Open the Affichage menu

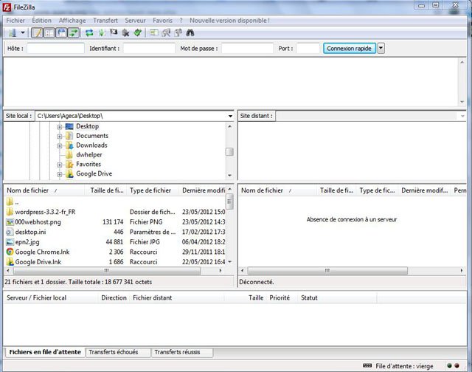(72, 21)
